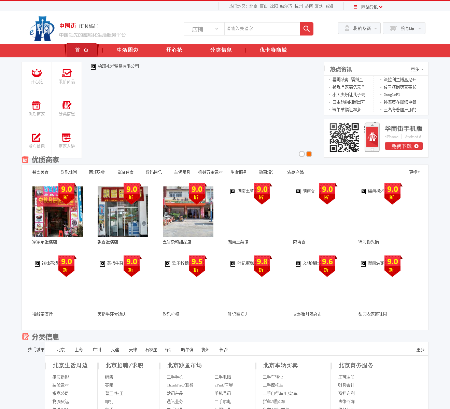The height and width of the screenshot is (409, 450).
Task: Open the 生活周边 nav tab
Action: (x=127, y=50)
